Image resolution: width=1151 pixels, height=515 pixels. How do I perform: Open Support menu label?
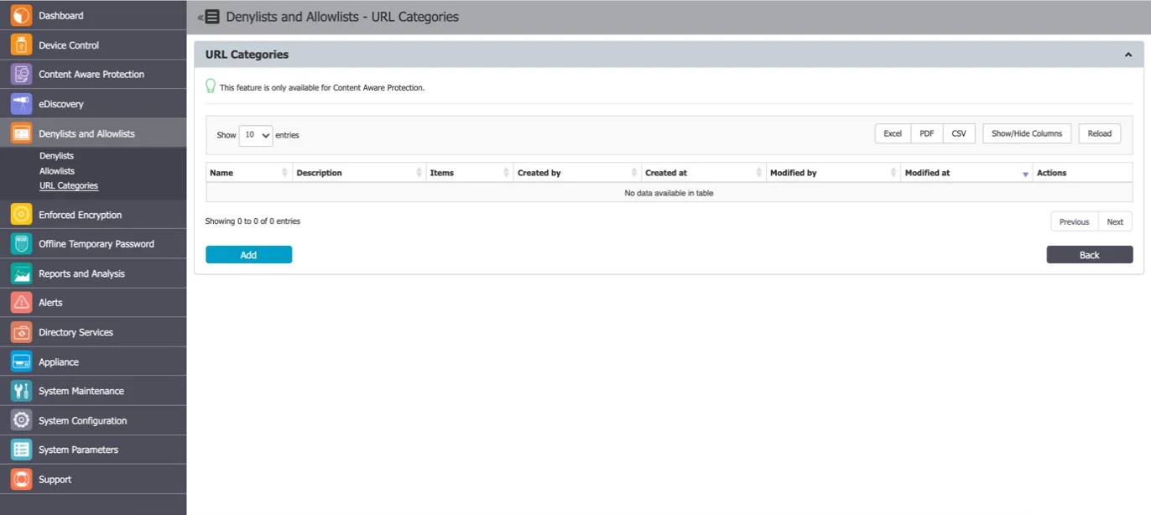tap(55, 480)
